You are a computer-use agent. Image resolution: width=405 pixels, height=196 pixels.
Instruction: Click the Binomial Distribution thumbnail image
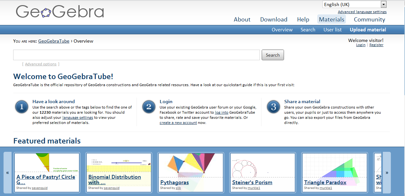119,162
